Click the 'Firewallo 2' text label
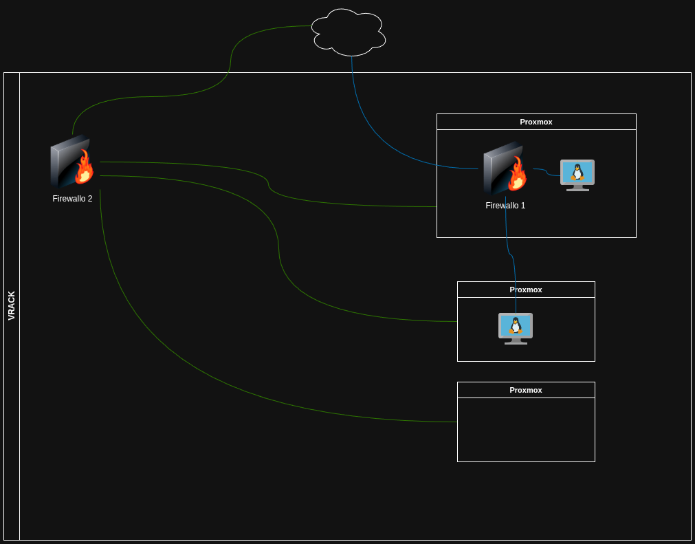 [72, 199]
